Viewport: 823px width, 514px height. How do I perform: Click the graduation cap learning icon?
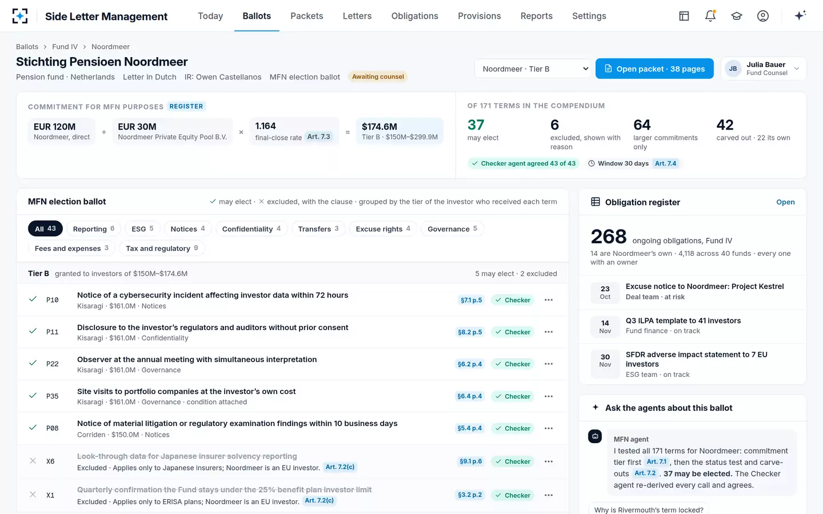(x=737, y=16)
